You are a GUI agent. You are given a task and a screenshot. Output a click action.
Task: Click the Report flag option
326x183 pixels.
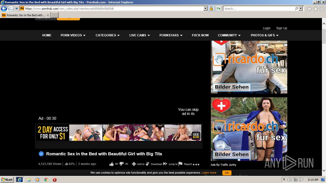pos(185,164)
